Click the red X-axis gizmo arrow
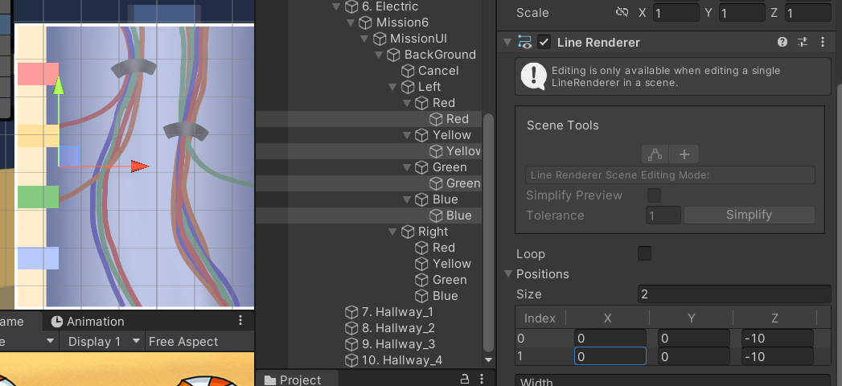The image size is (842, 386). pos(140,166)
